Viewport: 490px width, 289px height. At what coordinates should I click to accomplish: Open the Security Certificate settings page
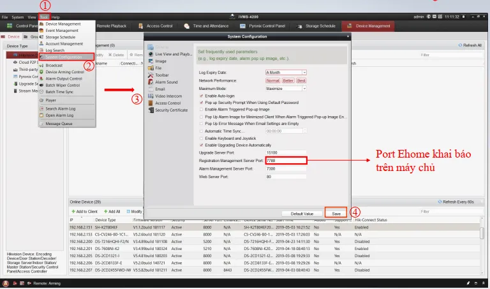(x=171, y=110)
